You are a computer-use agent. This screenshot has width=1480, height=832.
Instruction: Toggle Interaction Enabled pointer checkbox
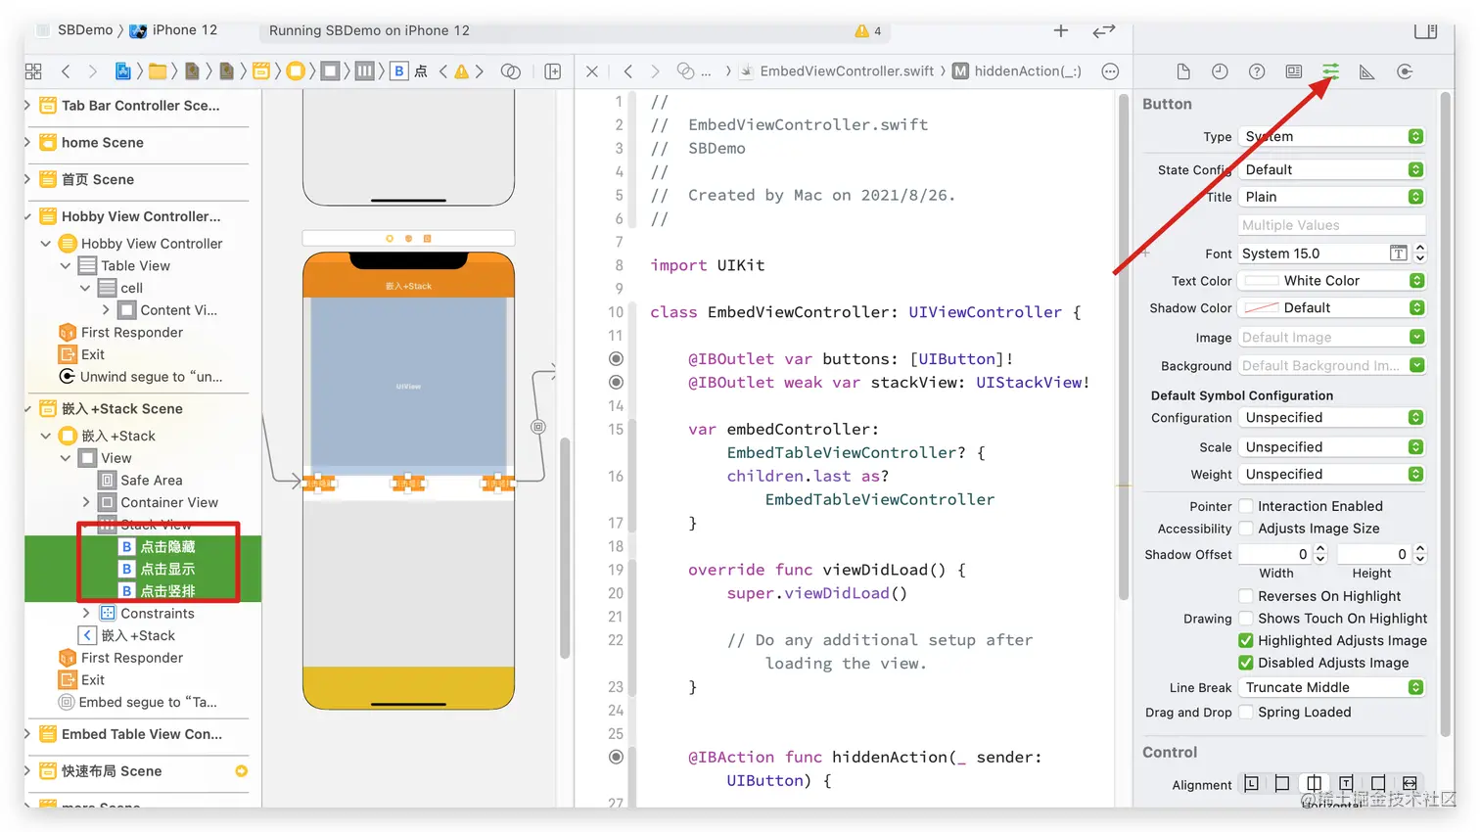(1246, 506)
